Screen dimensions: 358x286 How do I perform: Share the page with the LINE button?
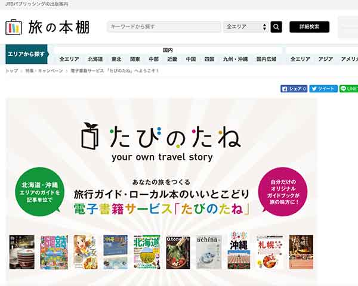(348, 89)
